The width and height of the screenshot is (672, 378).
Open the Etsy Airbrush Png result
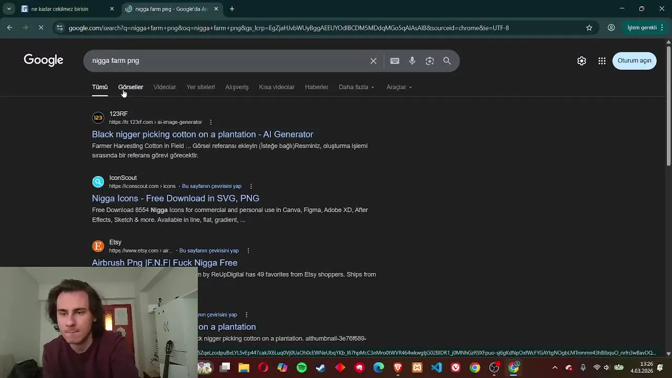click(165, 263)
